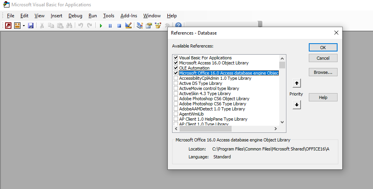The image size is (373, 189).
Task: Check Adobe Photoshop CS6 Object Library
Action: tap(176, 99)
